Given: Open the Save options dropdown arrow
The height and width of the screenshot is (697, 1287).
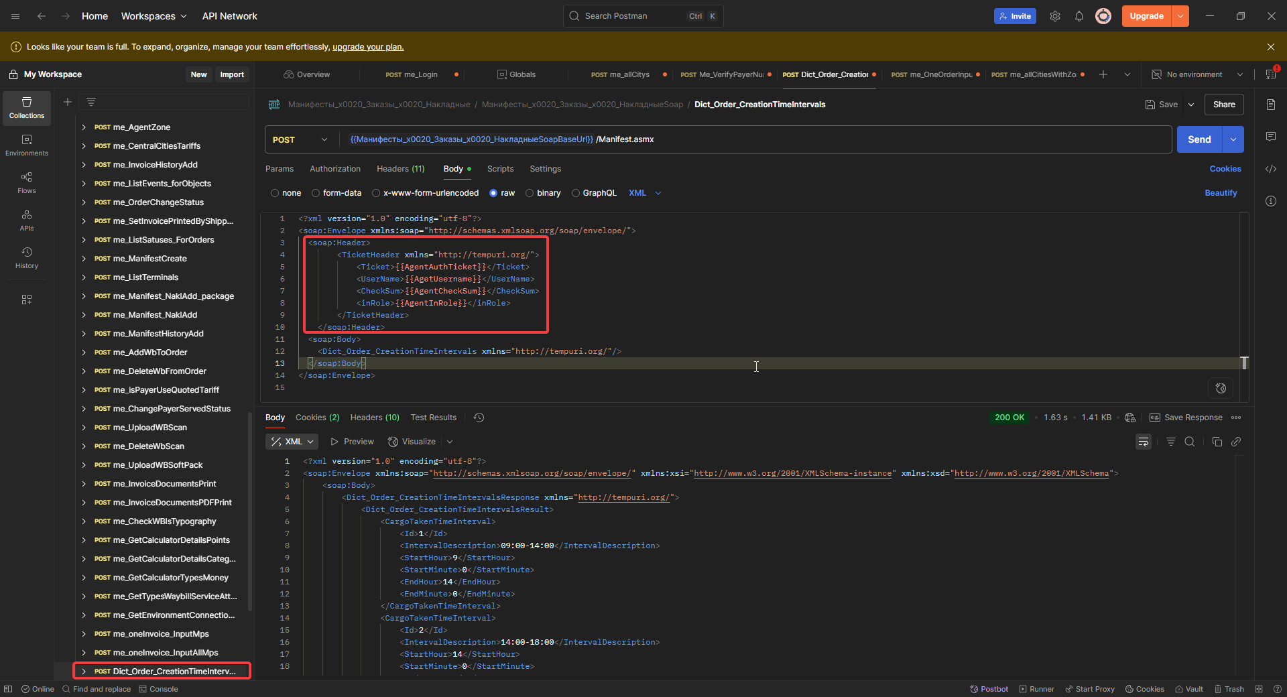Looking at the screenshot, I should click(1191, 105).
